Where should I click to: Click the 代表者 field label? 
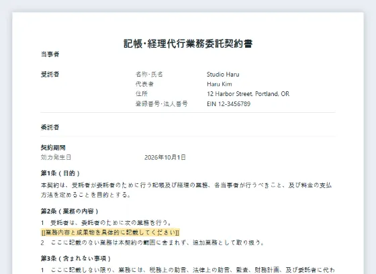click(144, 84)
